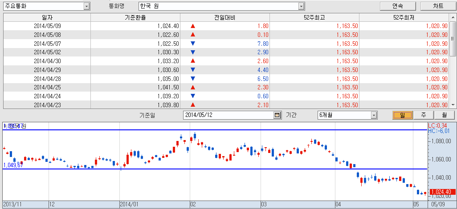The image size is (457, 209).
Task: Click the down arrow in 2014/04/28 row
Action: click(x=192, y=78)
